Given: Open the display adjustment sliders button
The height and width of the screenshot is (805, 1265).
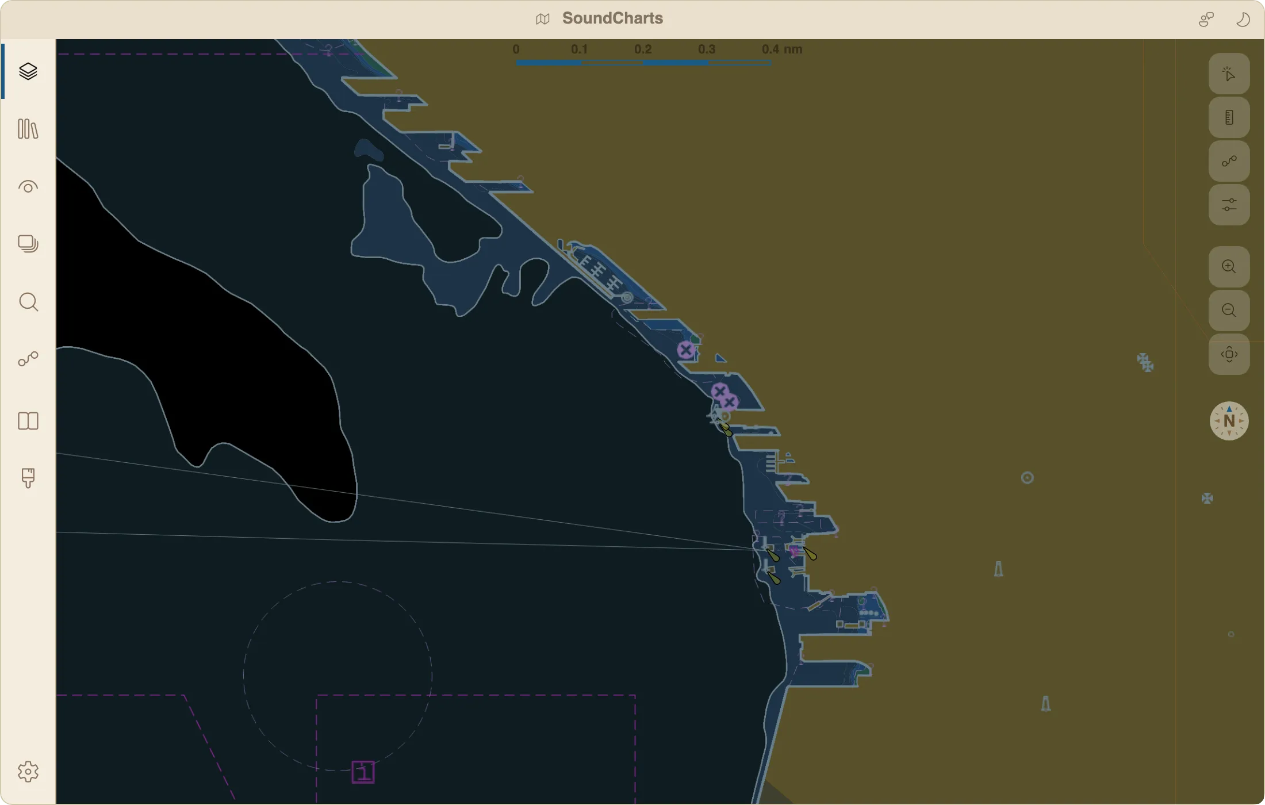Looking at the screenshot, I should pos(1229,205).
